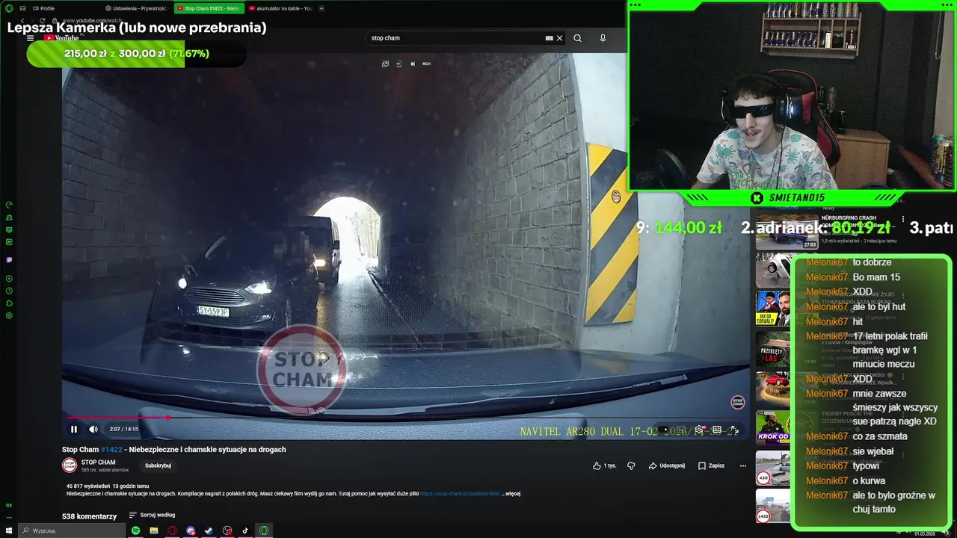Open the Twitch icon in Opera sidebar
Image resolution: width=957 pixels, height=538 pixels.
click(9, 260)
